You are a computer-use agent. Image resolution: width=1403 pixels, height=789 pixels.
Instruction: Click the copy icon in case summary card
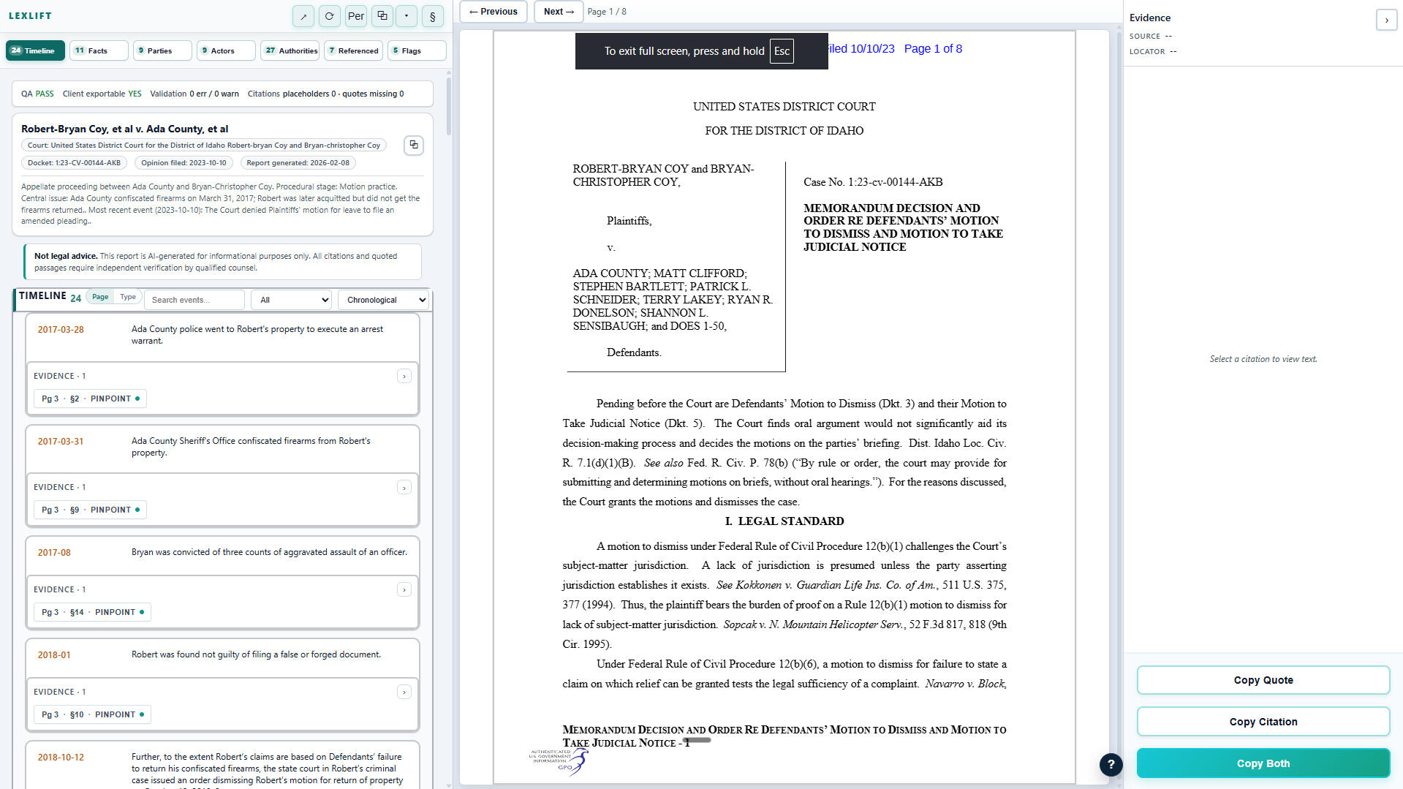(414, 145)
